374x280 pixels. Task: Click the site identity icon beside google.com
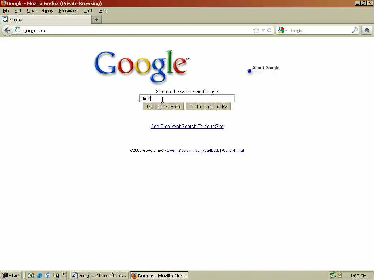point(18,31)
